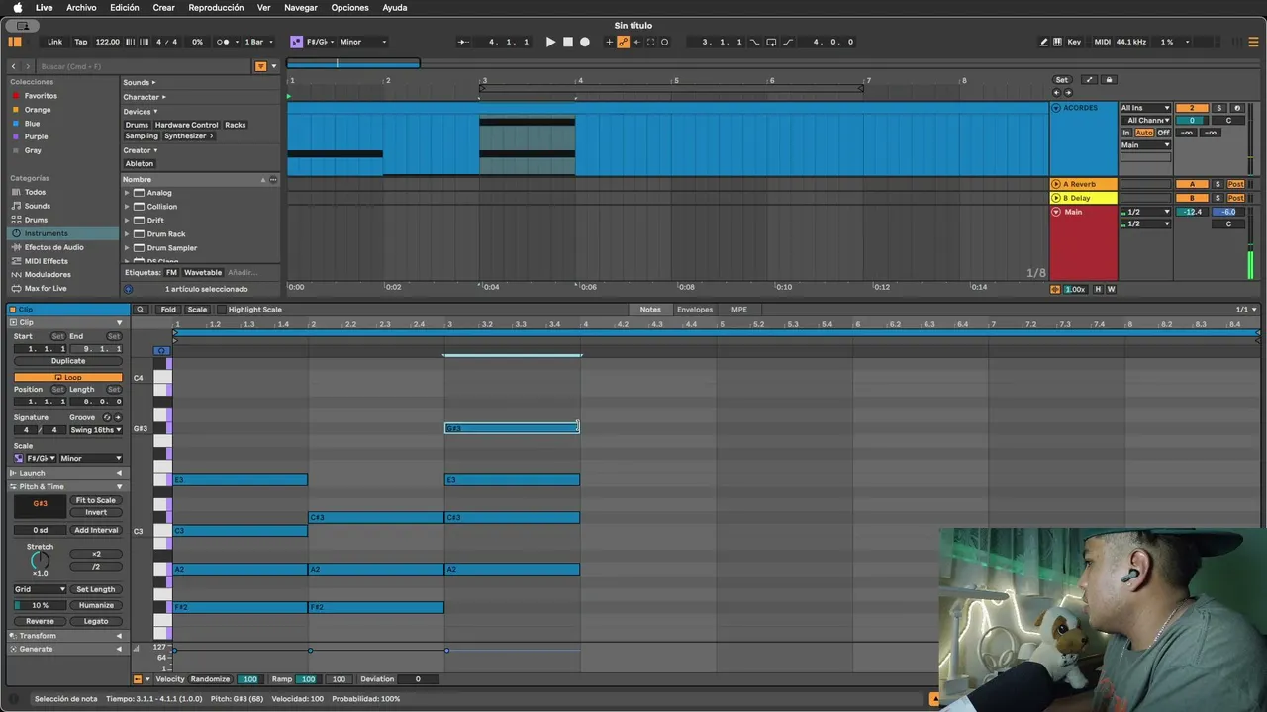1267x712 pixels.
Task: Click the Groove hot-swap icon
Action: [107, 417]
